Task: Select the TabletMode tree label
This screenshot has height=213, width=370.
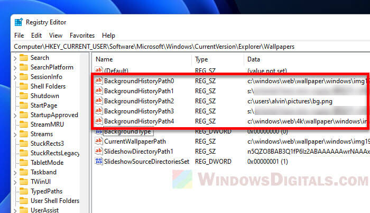Action: 47,163
